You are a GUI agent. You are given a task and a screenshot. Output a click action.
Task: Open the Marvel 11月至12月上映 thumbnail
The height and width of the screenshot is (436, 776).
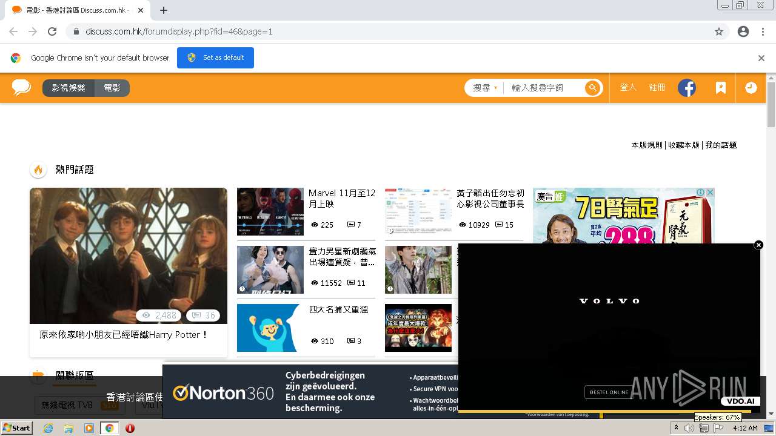(270, 211)
